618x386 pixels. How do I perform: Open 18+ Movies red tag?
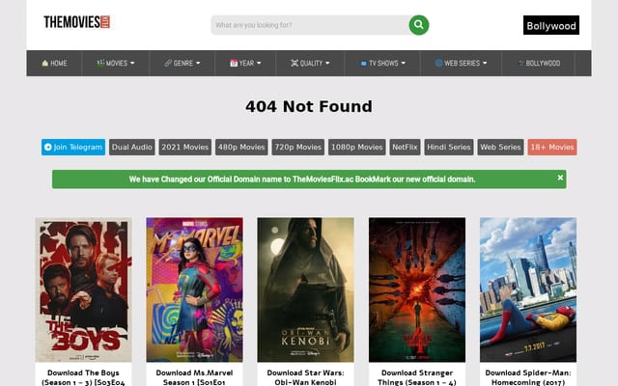(x=552, y=147)
